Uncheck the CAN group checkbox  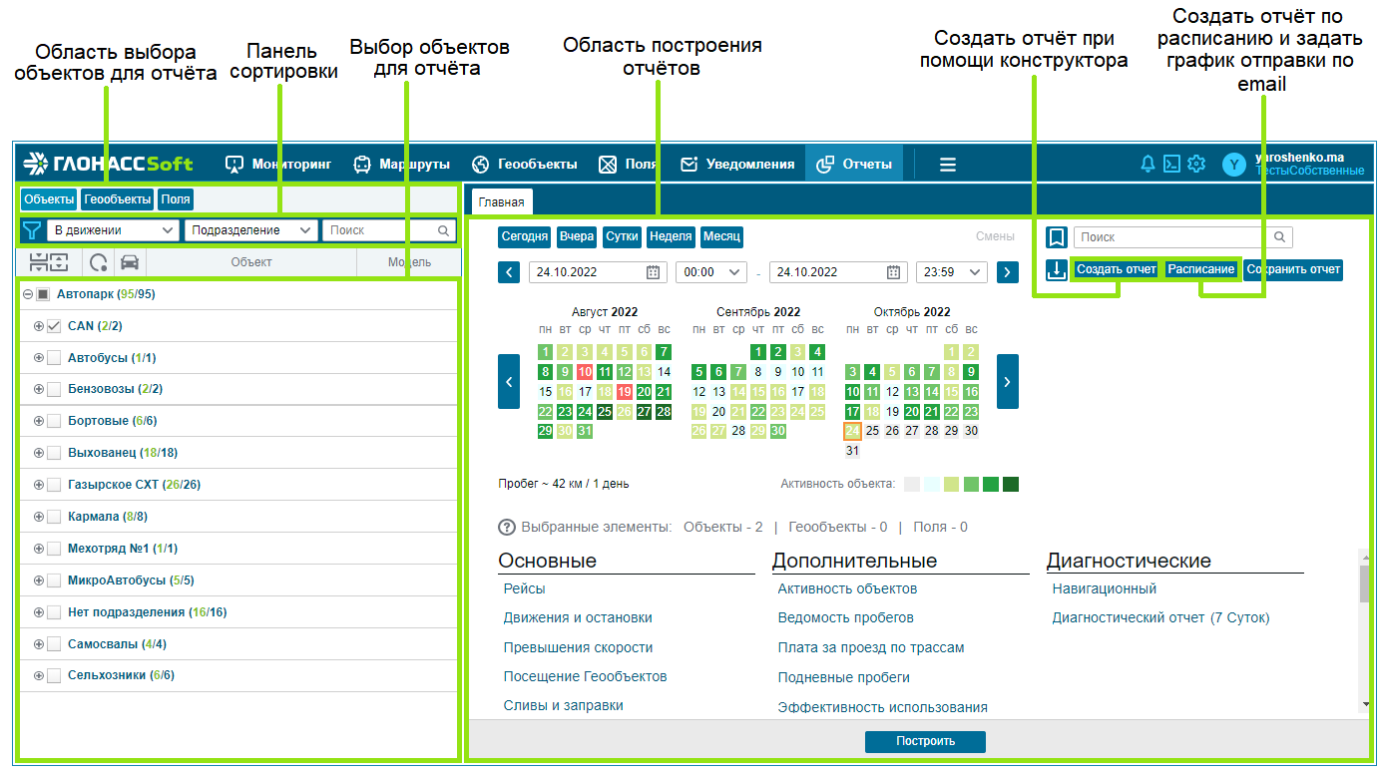(54, 326)
